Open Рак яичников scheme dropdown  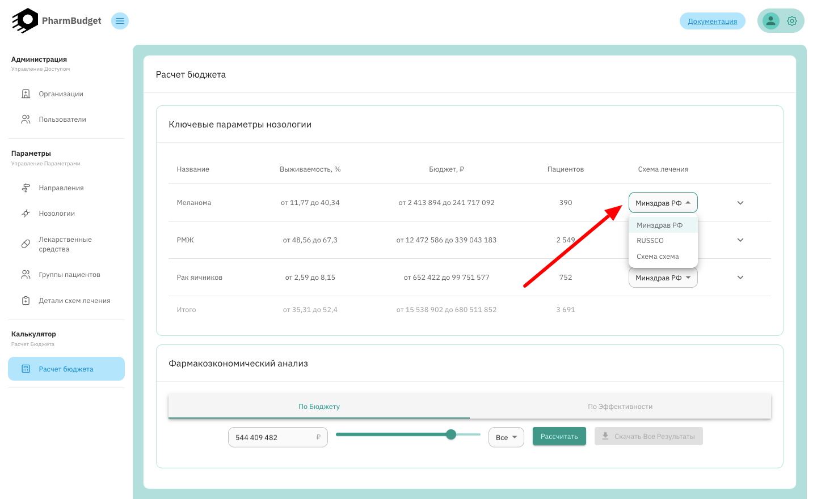pyautogui.click(x=663, y=278)
